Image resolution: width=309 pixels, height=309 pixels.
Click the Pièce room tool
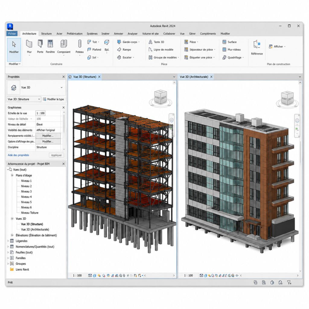(191, 42)
